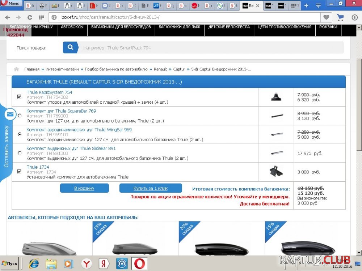The height and width of the screenshot is (271, 362).
Task: Open the АВТОБОКСЫ menu item
Action: tap(72, 27)
